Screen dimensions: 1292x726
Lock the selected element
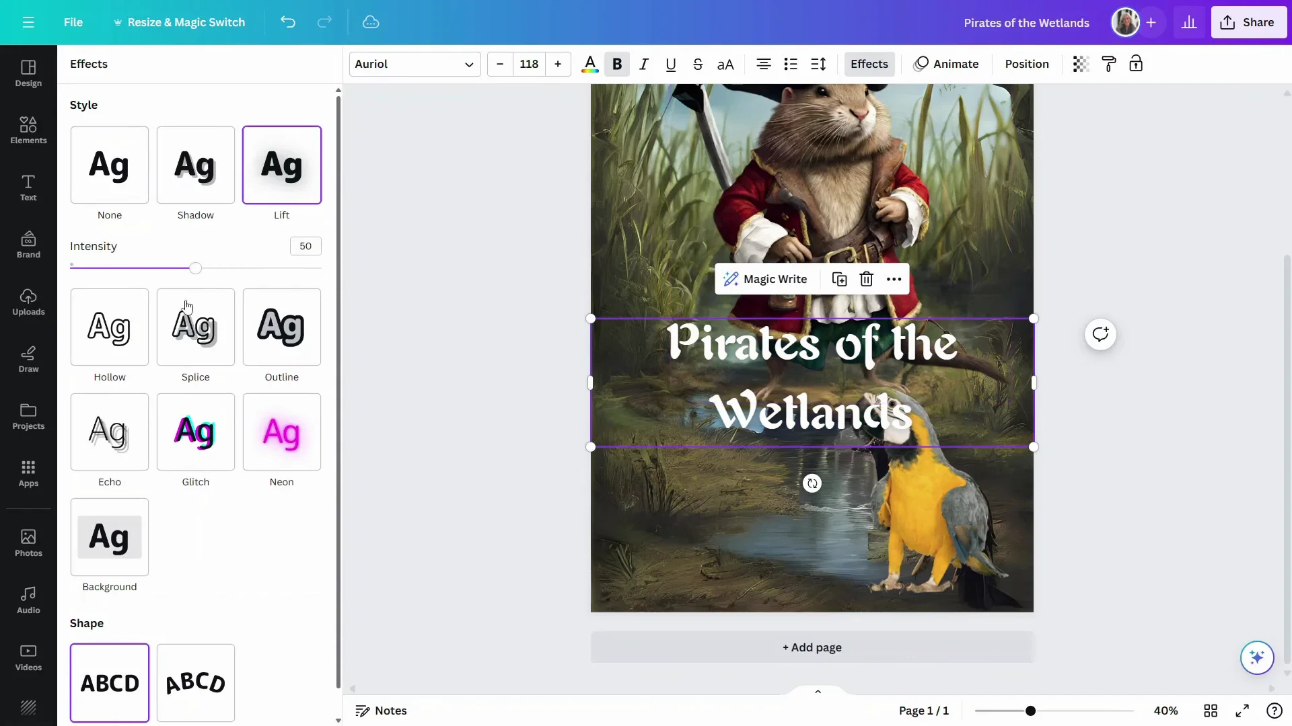pyautogui.click(x=1137, y=64)
